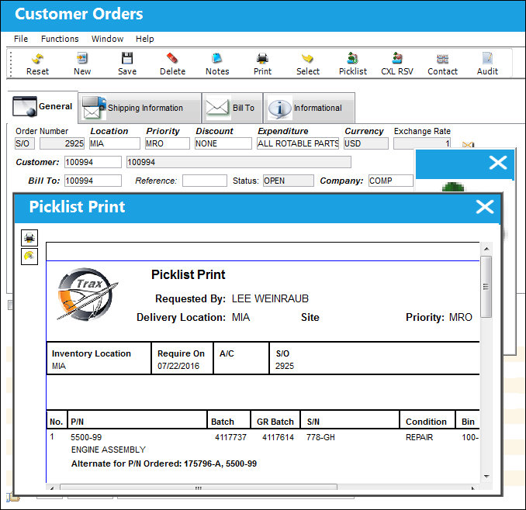
Task: Click horizontal scroll left arrow
Action: pyautogui.click(x=52, y=488)
